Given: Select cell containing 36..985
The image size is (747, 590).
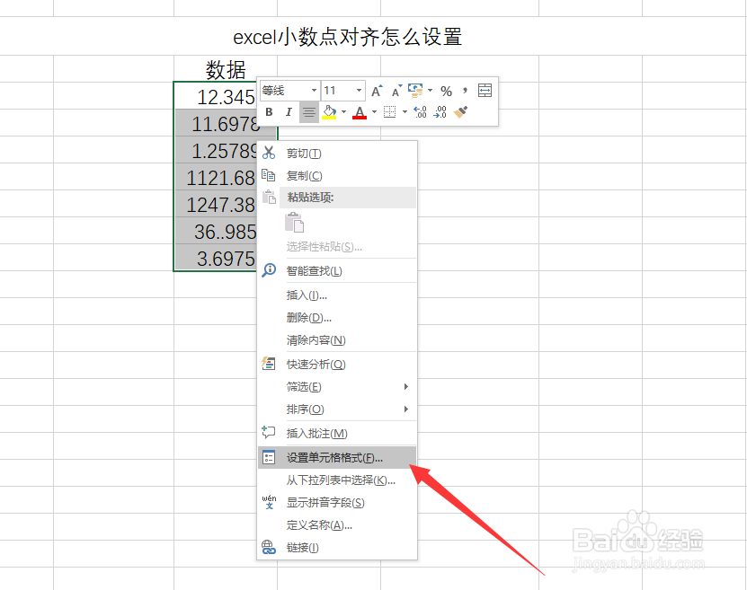Looking at the screenshot, I should 216,231.
